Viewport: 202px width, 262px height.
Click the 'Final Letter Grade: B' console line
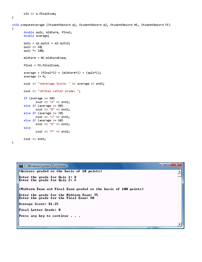click(x=40, y=210)
